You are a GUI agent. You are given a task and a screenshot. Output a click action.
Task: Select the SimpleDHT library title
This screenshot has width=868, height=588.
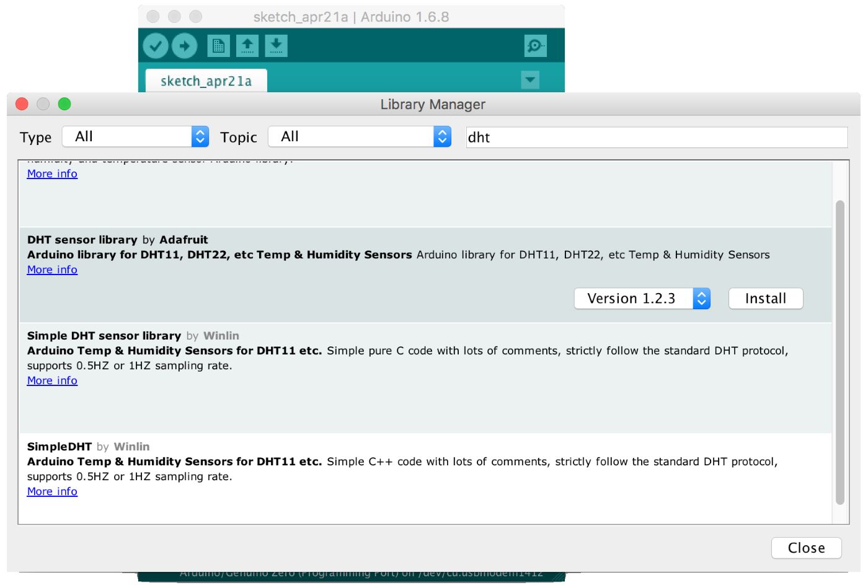pos(60,447)
